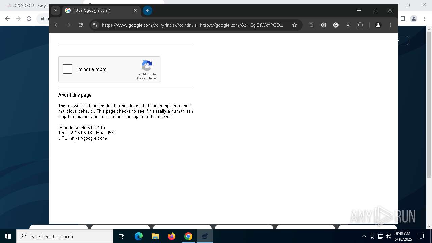This screenshot has width=432, height=243.
Task: Open a new tab with plus button
Action: [x=147, y=10]
